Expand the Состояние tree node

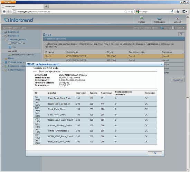(3, 32)
